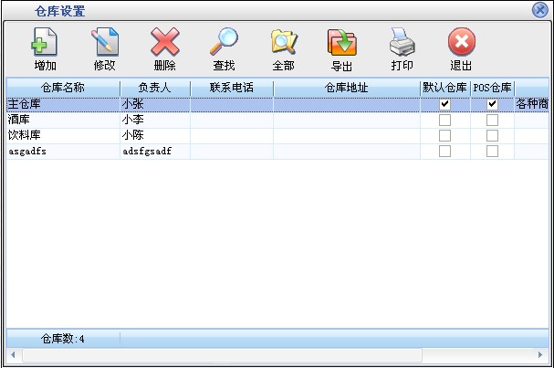Enable 默认仓库 checkbox for 酒库

pos(444,121)
